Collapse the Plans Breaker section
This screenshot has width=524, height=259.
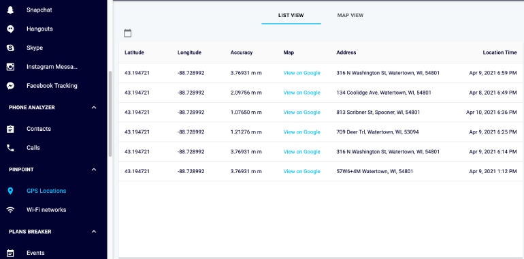(94, 232)
